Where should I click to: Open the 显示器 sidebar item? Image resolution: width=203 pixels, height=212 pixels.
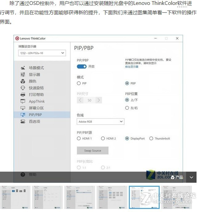[x=34, y=75]
